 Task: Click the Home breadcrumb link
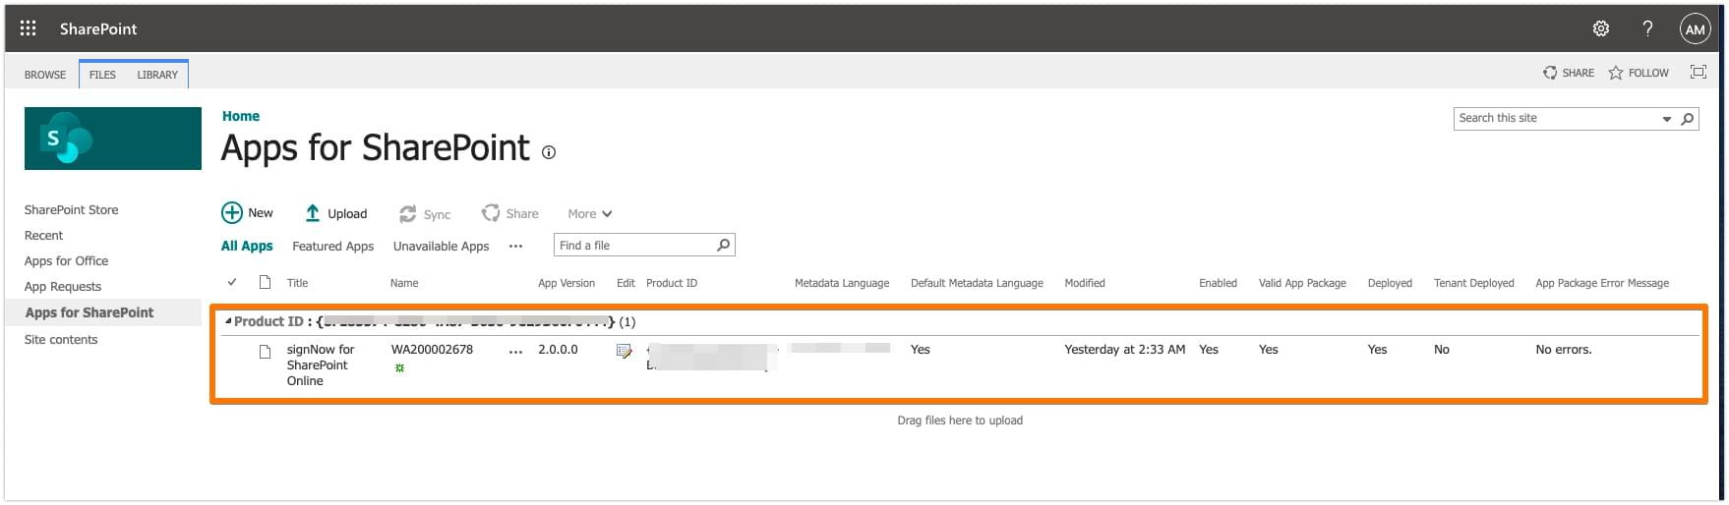click(x=241, y=116)
